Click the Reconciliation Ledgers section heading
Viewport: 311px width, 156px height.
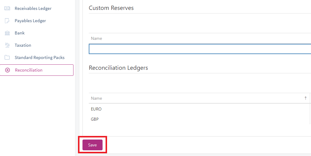(x=118, y=68)
